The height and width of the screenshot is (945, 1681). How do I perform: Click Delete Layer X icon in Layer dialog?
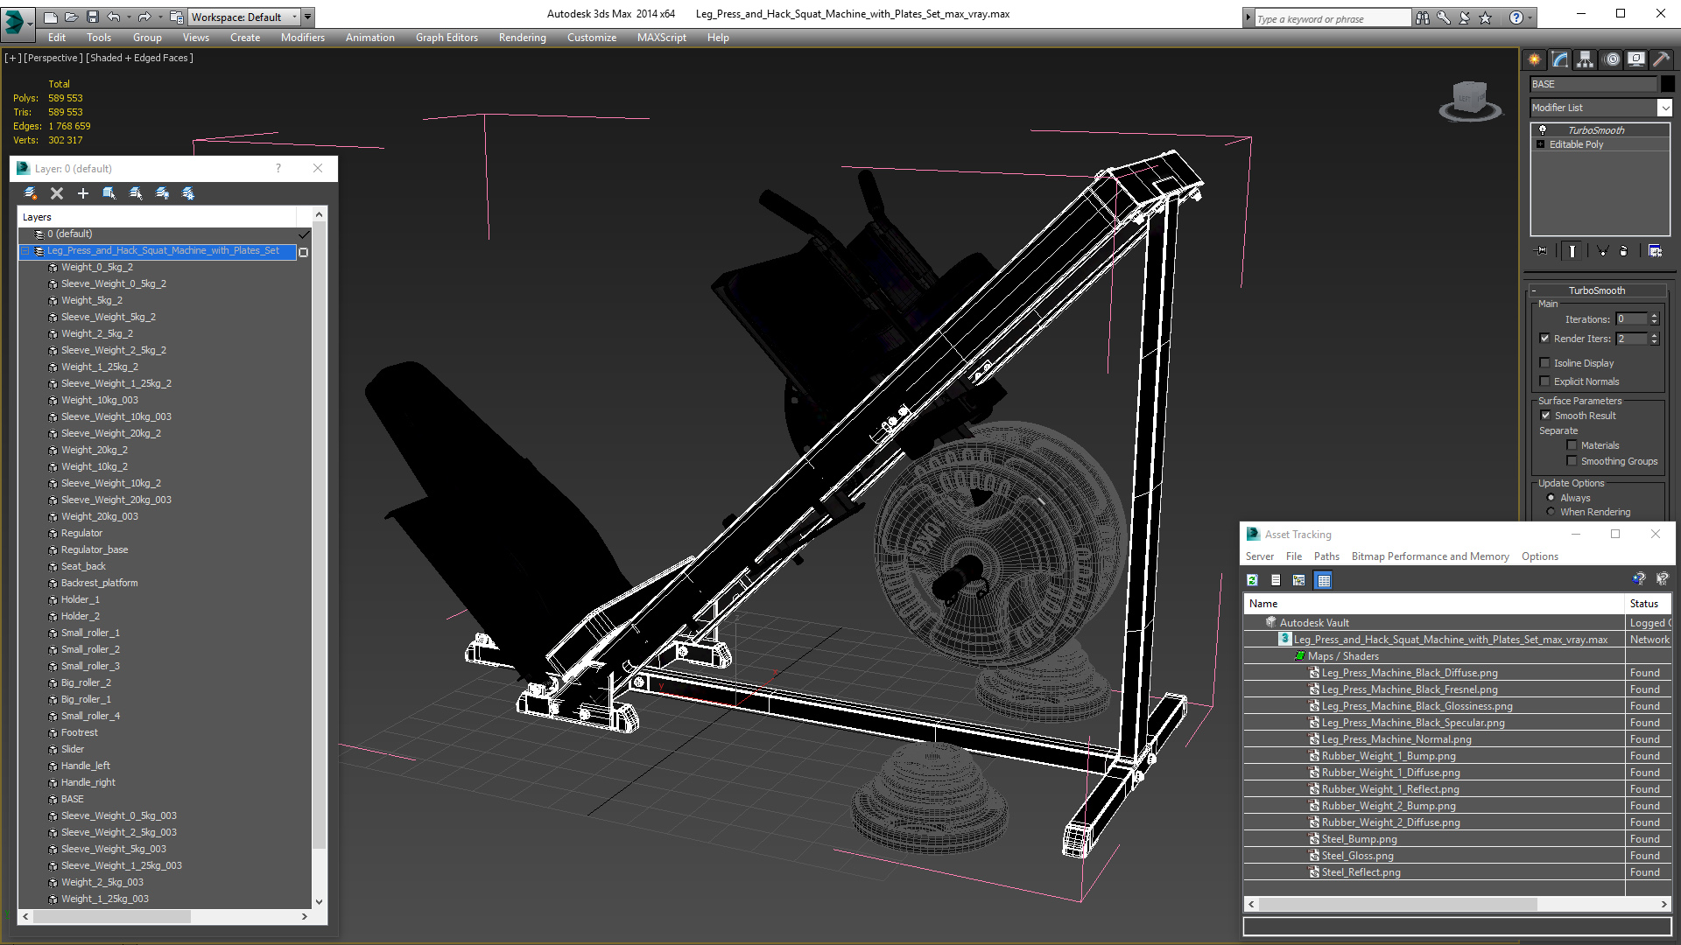click(57, 193)
